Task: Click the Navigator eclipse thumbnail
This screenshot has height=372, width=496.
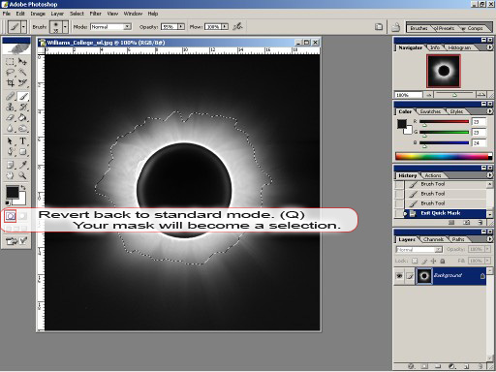Action: [444, 71]
